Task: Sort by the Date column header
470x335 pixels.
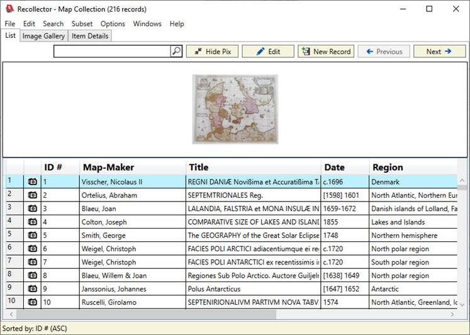Action: click(345, 167)
